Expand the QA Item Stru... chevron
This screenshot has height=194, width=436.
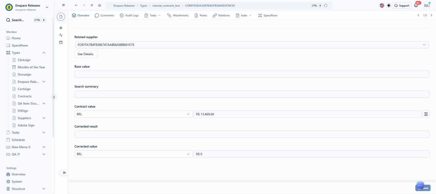44,103
